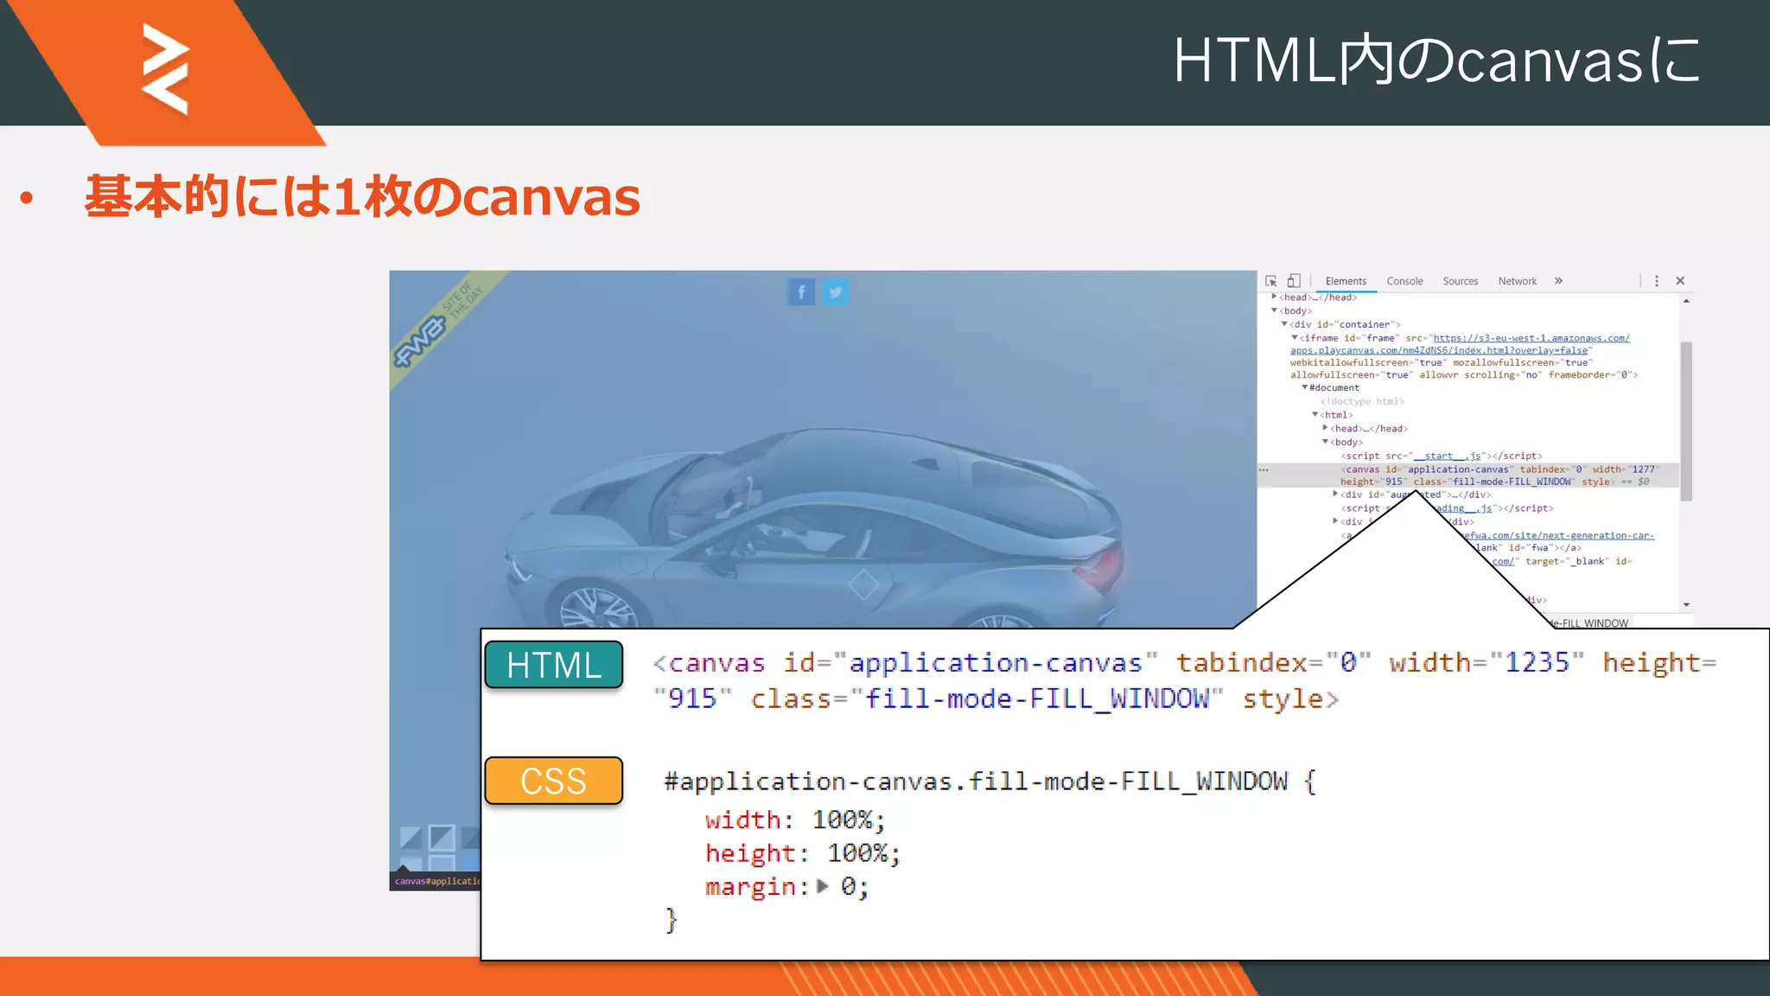
Task: Click the Twitter share icon on the page
Action: pyautogui.click(x=835, y=292)
